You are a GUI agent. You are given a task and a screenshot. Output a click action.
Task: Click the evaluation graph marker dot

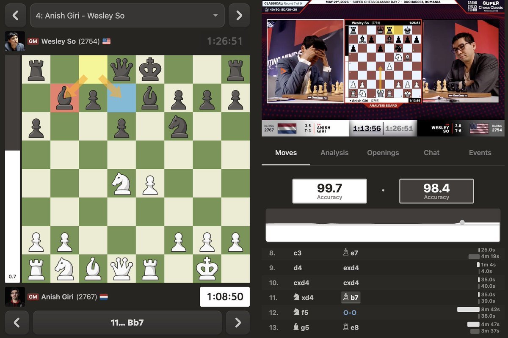tap(462, 223)
